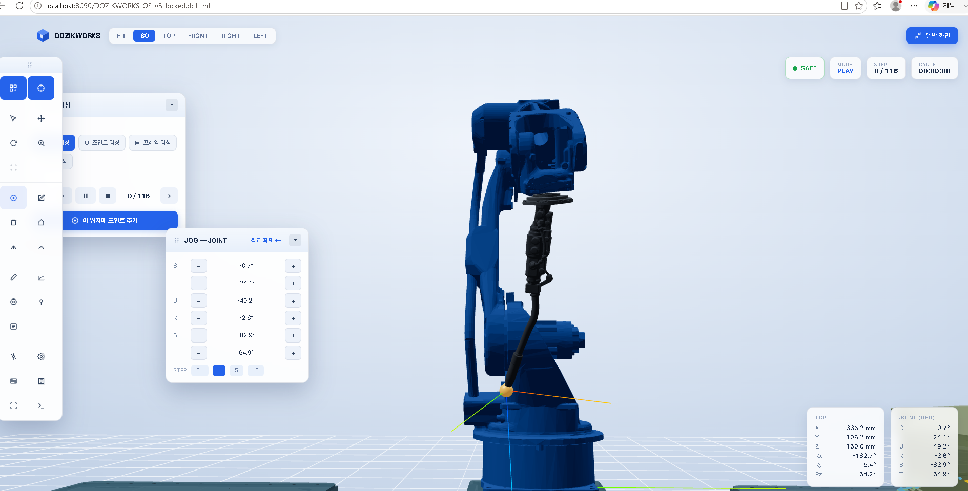Collapse the JOG — JOINT panel arrow

[295, 240]
